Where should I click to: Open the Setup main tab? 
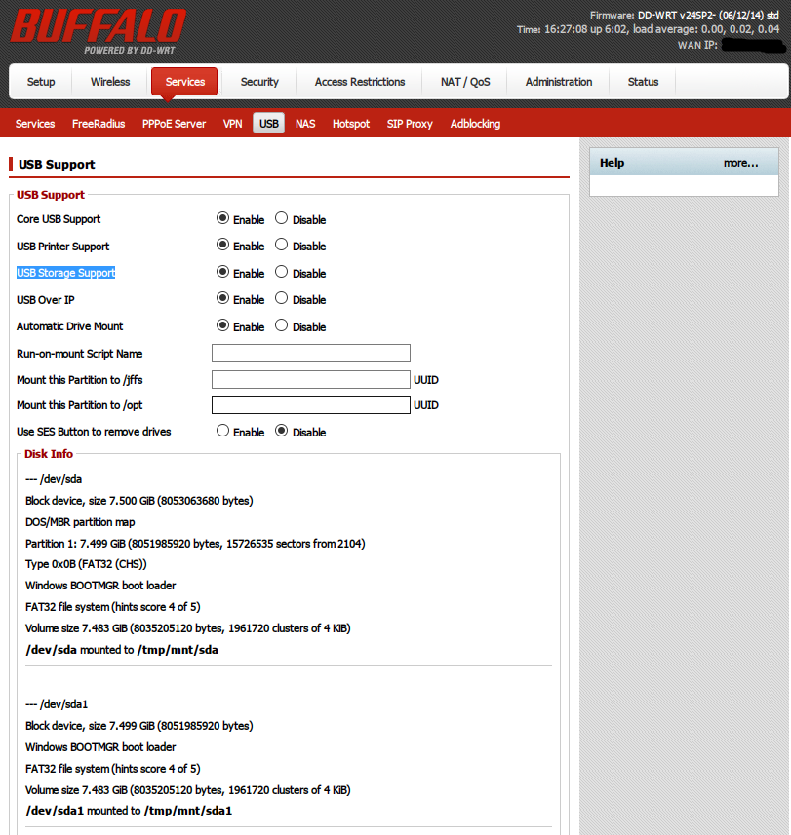click(x=41, y=82)
